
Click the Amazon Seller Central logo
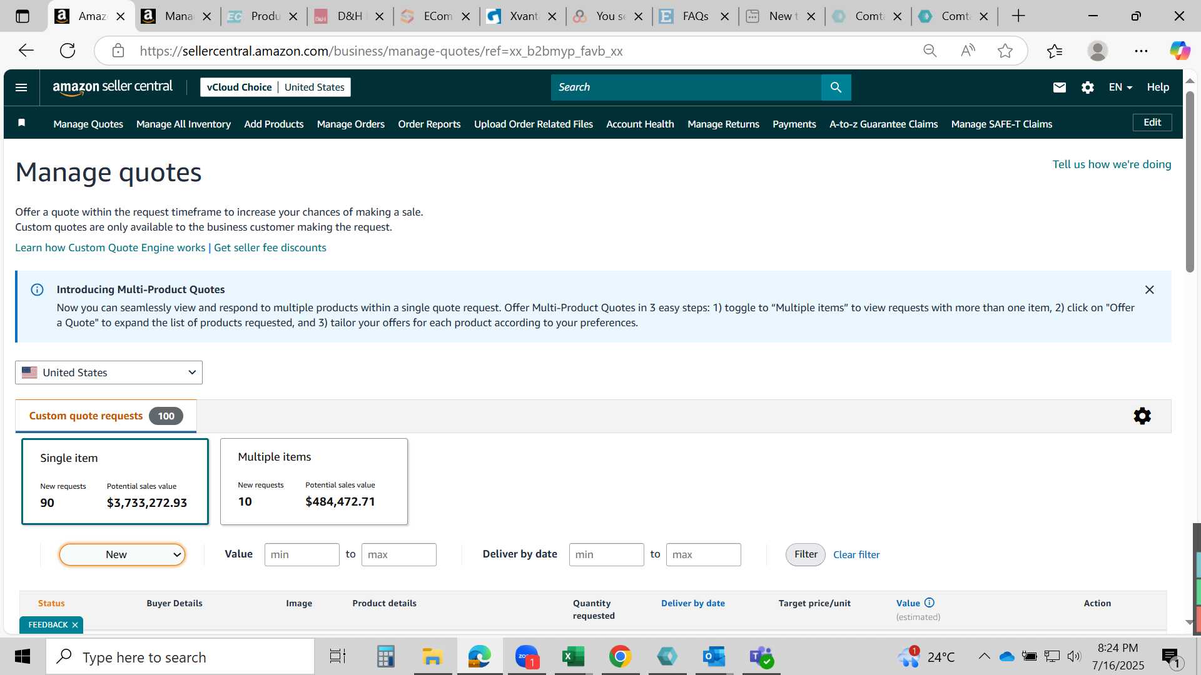click(113, 87)
